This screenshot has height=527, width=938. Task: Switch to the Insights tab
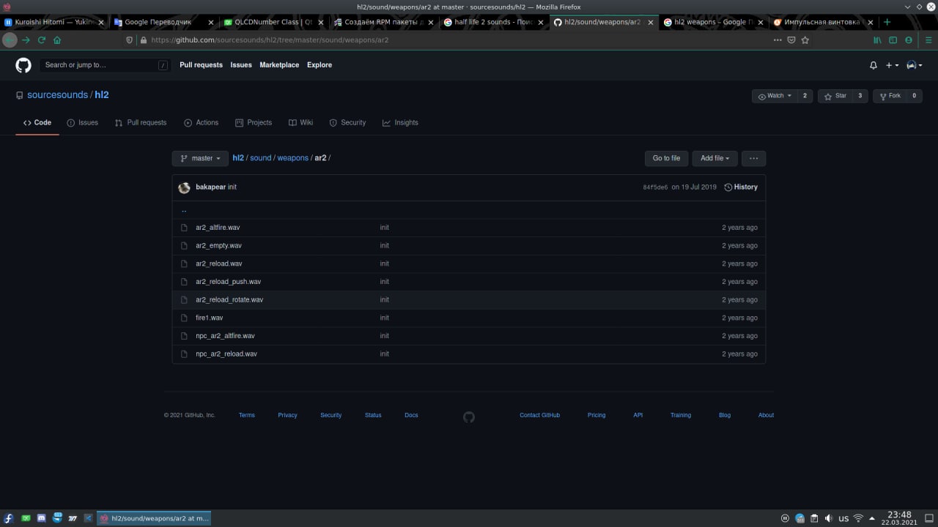click(400, 123)
